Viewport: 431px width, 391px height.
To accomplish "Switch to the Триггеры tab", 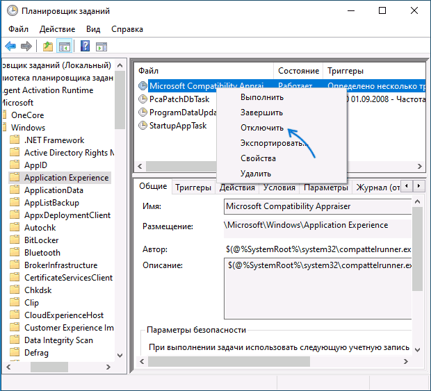I will 193,188.
